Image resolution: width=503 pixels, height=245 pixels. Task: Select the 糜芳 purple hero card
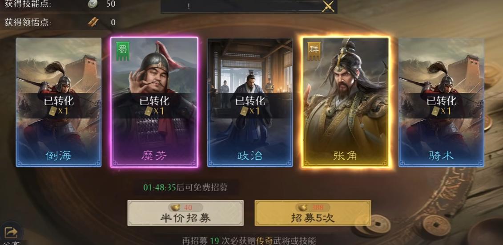point(154,102)
